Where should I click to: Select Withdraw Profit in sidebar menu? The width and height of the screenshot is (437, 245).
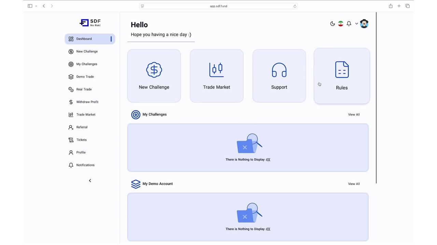(87, 102)
